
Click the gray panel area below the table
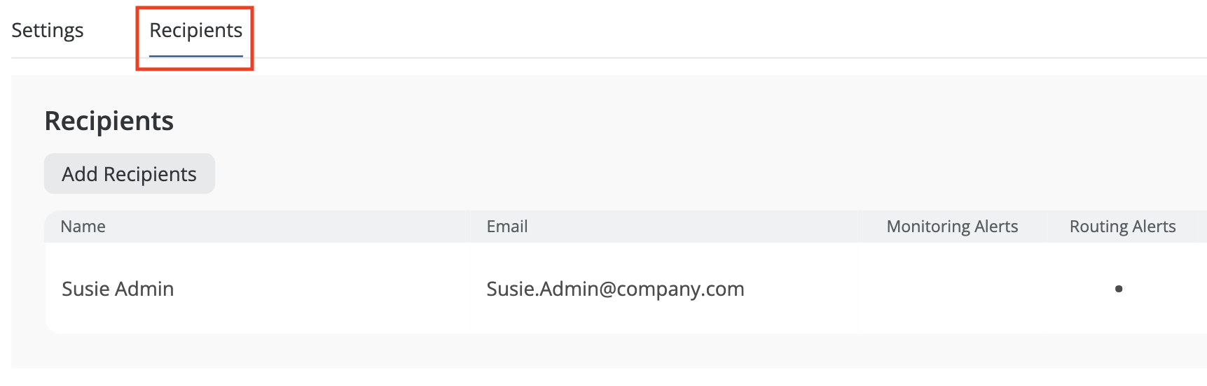(x=560, y=351)
